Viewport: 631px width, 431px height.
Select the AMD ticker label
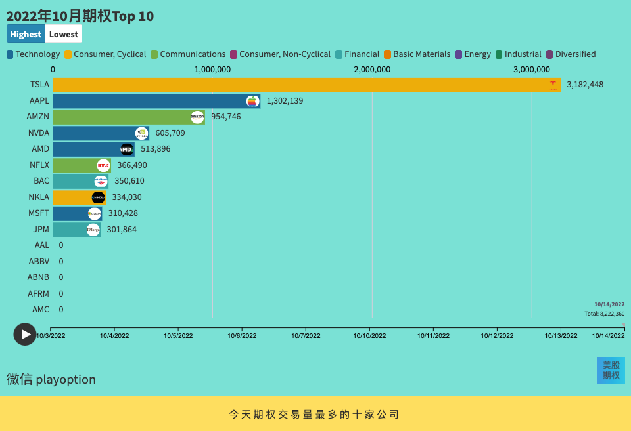[40, 149]
